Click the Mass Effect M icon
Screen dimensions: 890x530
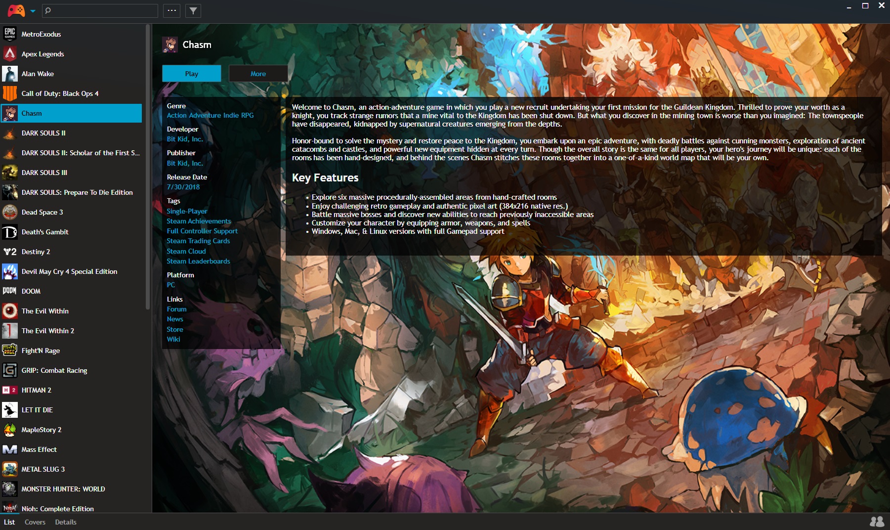pyautogui.click(x=10, y=449)
